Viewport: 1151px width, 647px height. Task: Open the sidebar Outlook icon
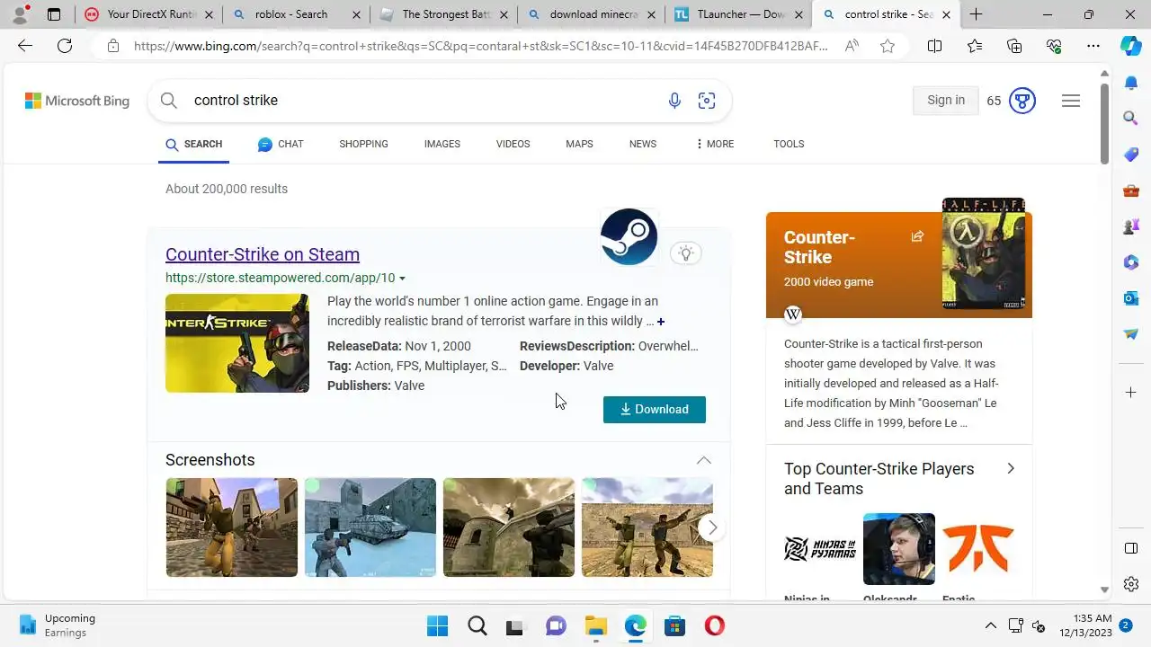[1131, 297]
